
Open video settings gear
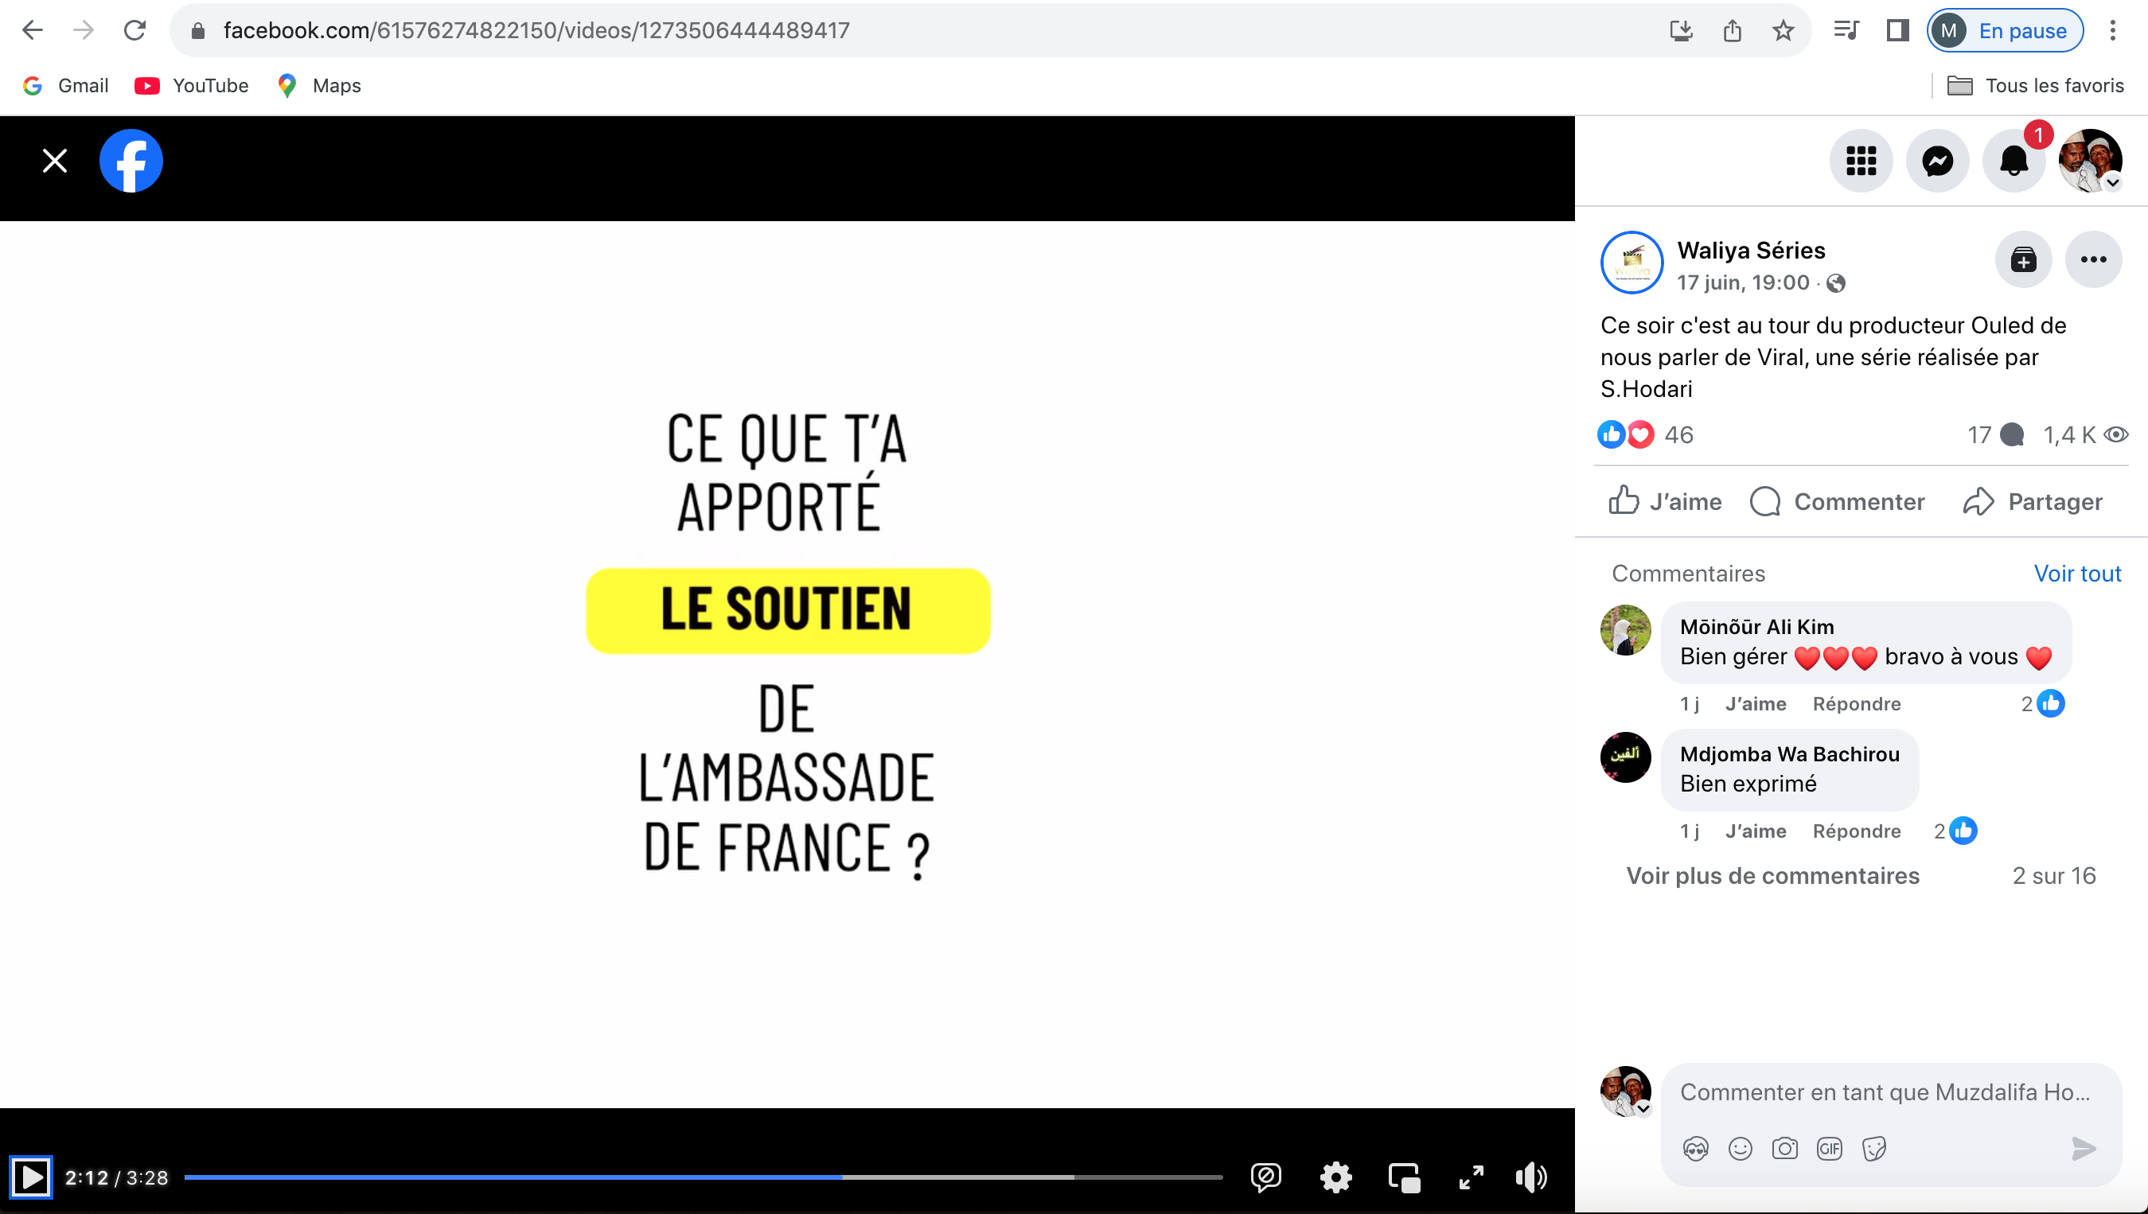point(1335,1177)
